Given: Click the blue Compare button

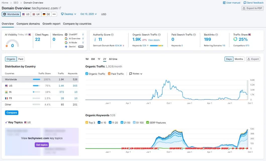Looking at the screenshot, I should point(12,113).
